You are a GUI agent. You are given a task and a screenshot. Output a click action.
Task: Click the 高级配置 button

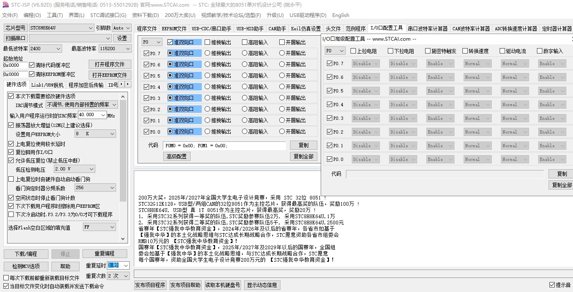pyautogui.click(x=176, y=156)
